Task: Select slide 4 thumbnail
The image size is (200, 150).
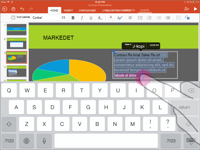Action: click(17, 71)
